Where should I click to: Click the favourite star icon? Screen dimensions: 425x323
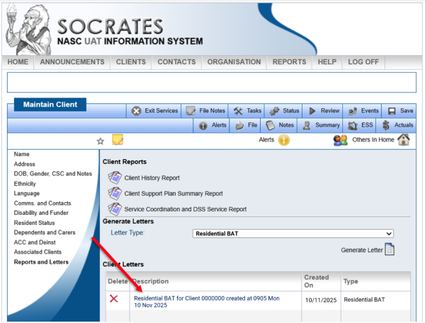(101, 141)
